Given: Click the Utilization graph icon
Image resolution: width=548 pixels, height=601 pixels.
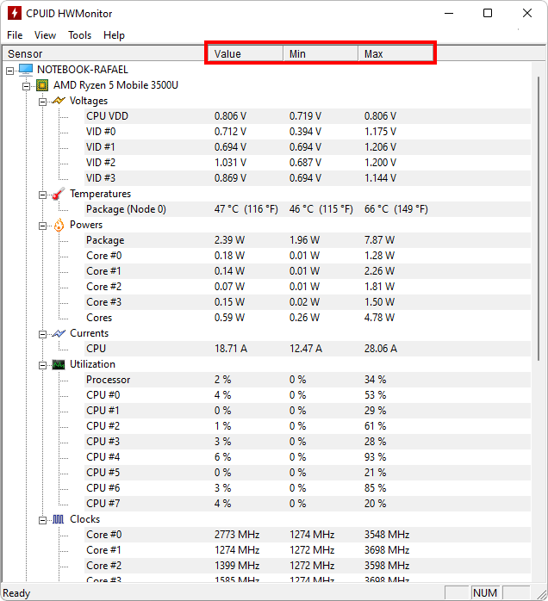Looking at the screenshot, I should (59, 364).
